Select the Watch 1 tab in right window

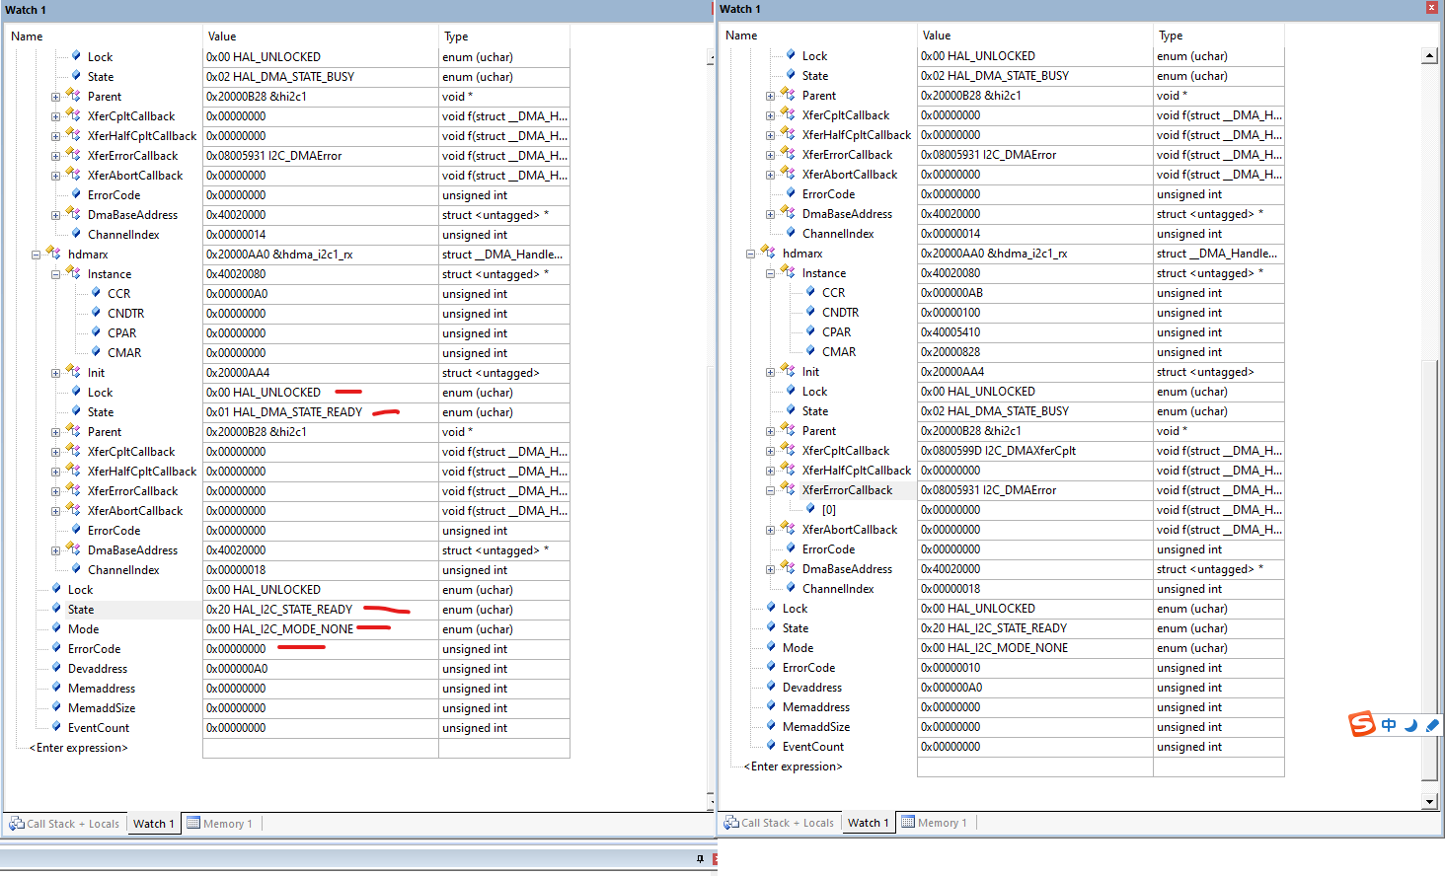tap(869, 823)
